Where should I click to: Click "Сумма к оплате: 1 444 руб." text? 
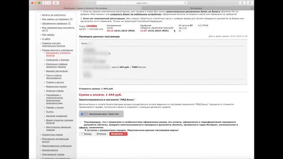(x=100, y=95)
